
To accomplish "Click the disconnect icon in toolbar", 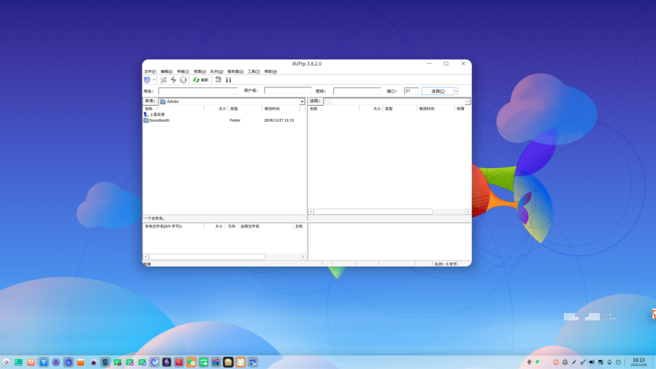I will (x=163, y=80).
